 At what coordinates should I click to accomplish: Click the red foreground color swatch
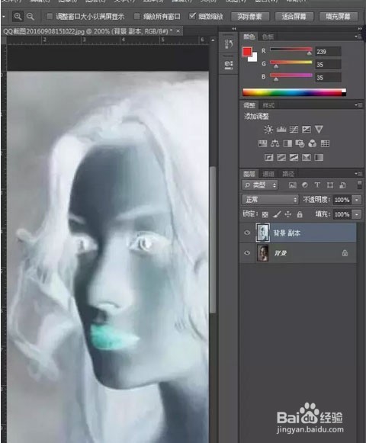pos(247,52)
